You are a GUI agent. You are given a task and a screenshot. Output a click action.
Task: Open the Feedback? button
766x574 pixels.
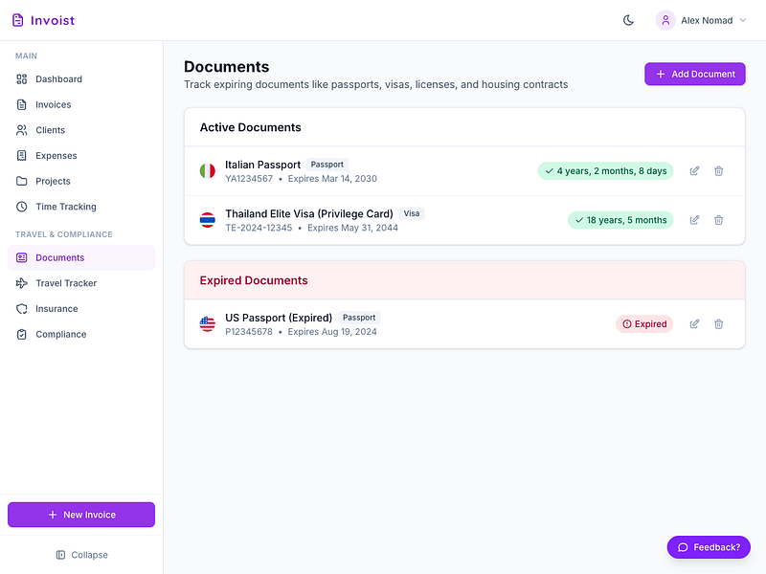(709, 547)
